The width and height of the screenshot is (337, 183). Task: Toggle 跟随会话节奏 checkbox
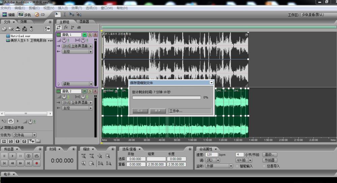(2, 128)
